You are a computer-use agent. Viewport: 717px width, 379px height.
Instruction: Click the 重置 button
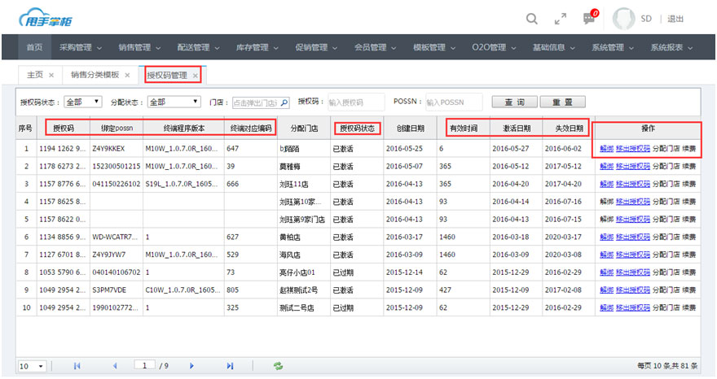562,102
